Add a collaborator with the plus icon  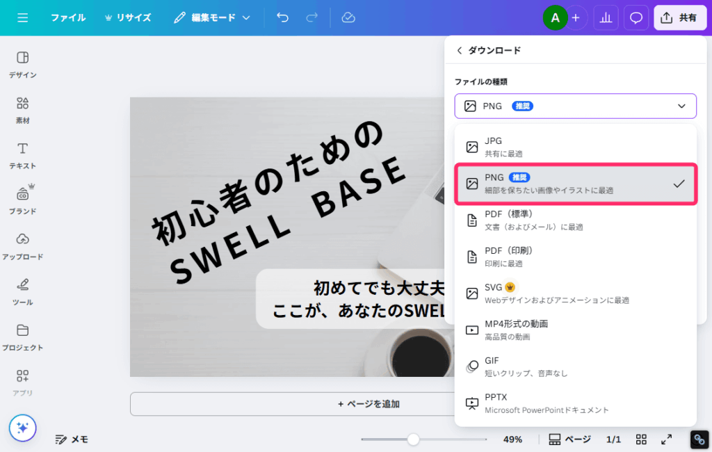(576, 18)
